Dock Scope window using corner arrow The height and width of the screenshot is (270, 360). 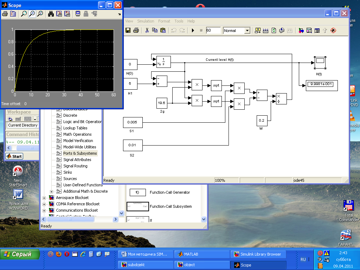click(120, 14)
